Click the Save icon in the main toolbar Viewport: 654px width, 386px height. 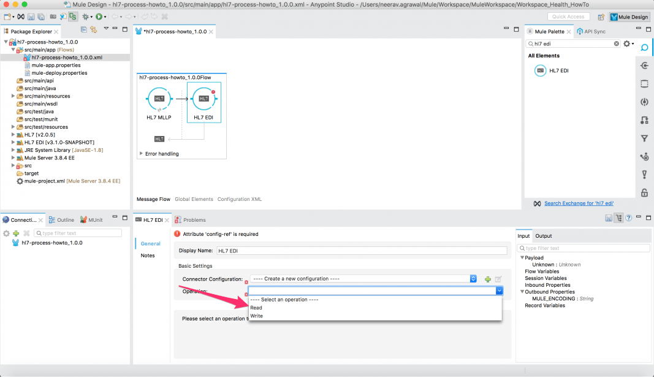point(31,17)
